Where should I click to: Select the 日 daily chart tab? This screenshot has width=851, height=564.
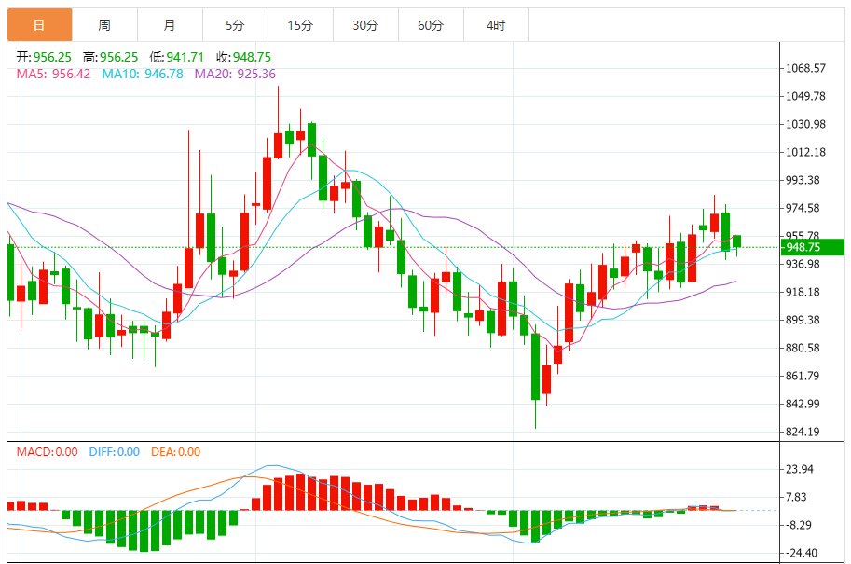(x=40, y=25)
